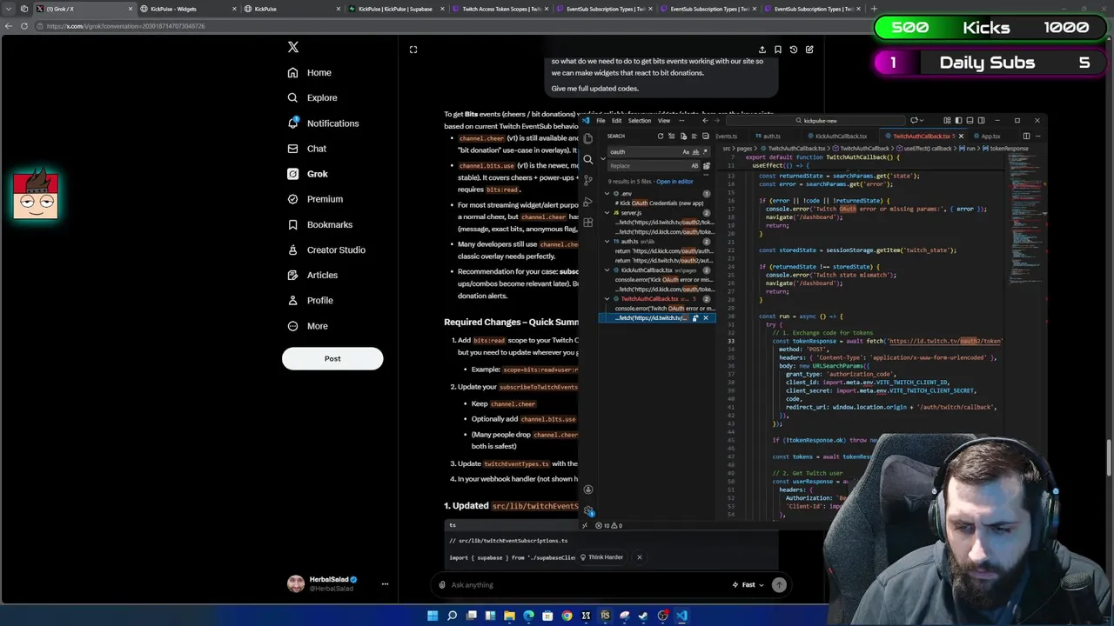Screen dimensions: 1114x626
Task: Open the File menu in VS Code
Action: [x=601, y=120]
